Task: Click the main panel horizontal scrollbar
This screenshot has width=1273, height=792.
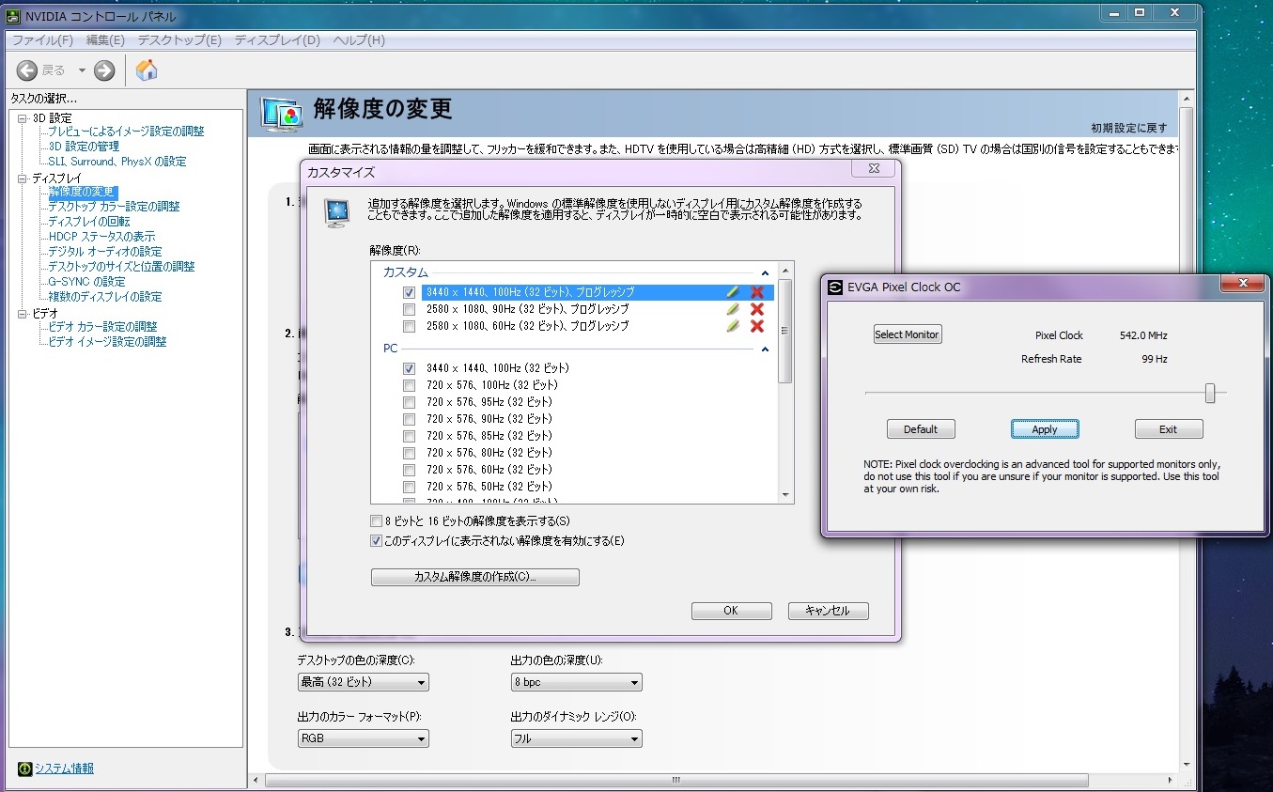Action: click(x=675, y=781)
